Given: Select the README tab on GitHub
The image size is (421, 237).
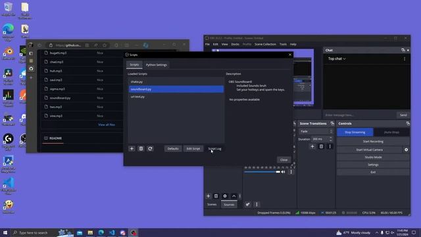Looking at the screenshot, I should (53, 138).
